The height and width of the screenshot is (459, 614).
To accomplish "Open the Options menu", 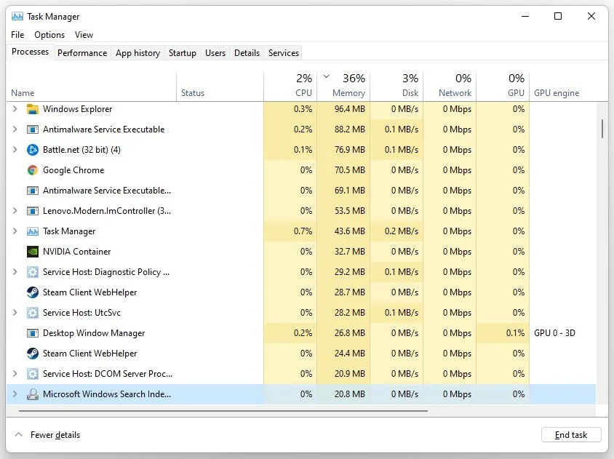I will tap(49, 34).
